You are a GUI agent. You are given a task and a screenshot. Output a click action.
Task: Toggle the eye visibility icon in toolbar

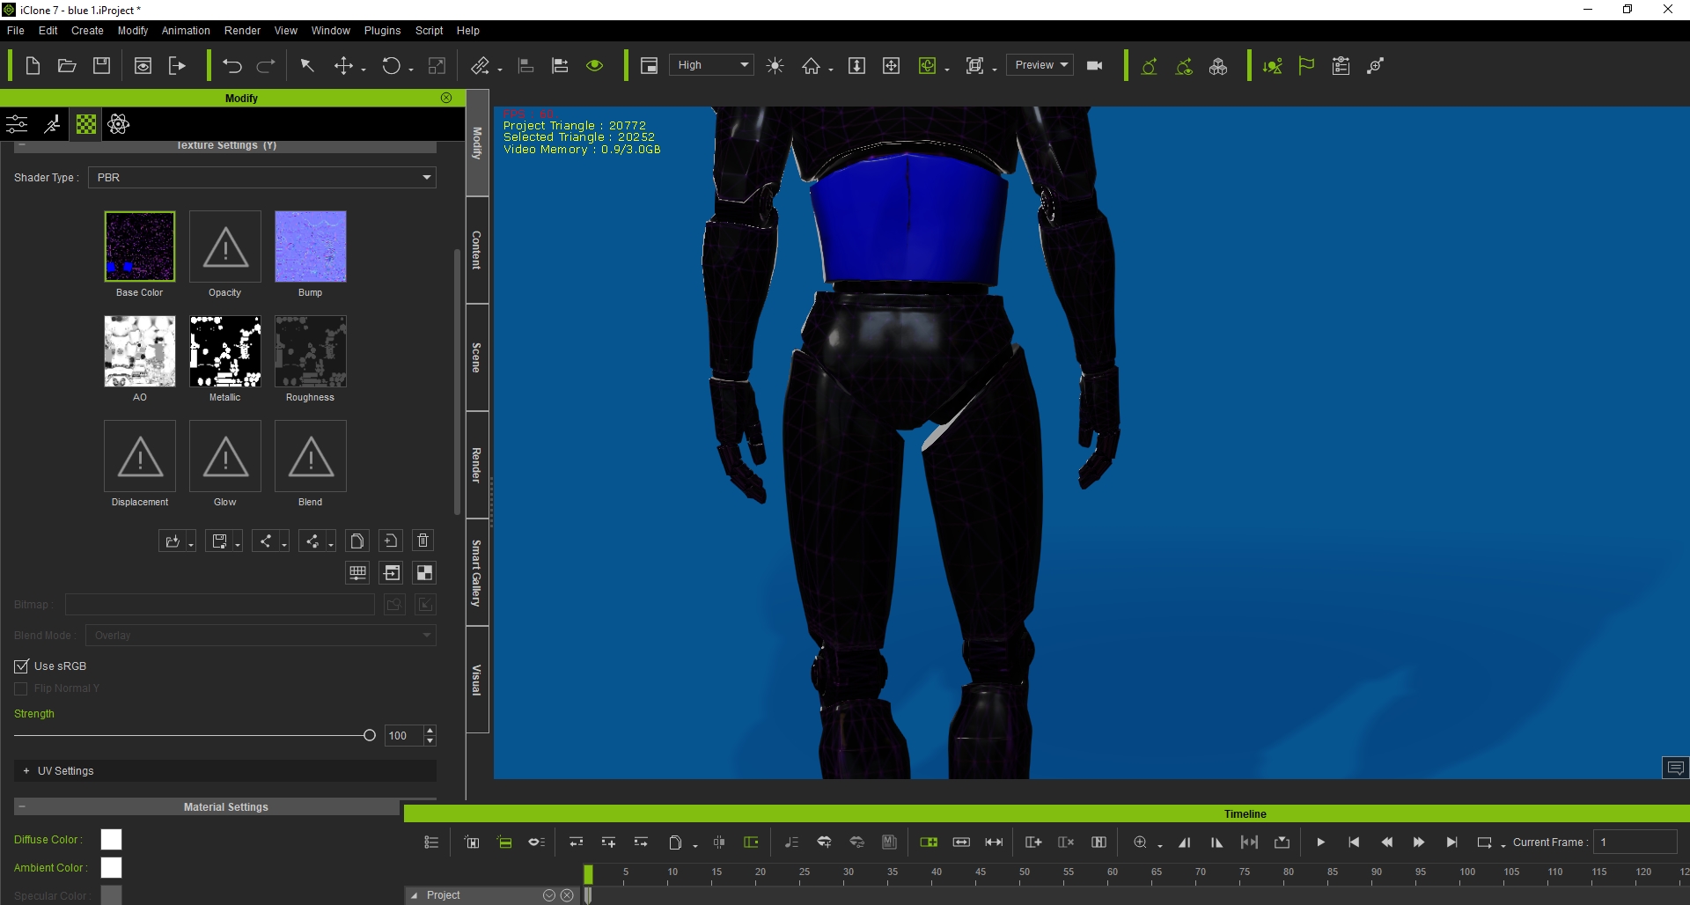[595, 66]
